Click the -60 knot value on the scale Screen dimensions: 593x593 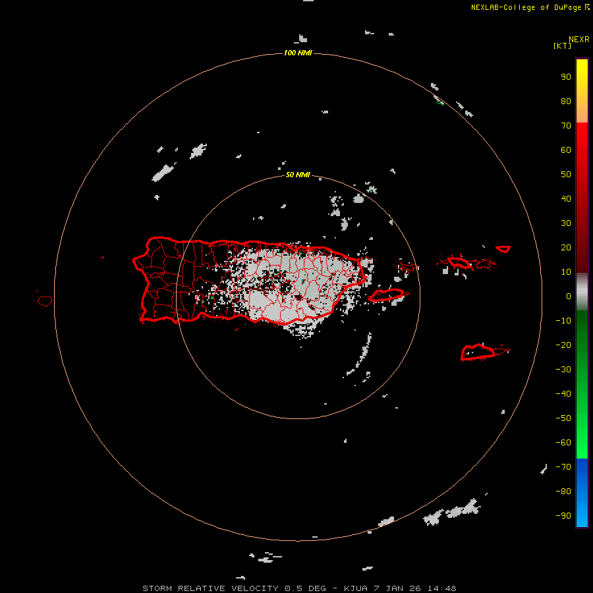pos(563,443)
